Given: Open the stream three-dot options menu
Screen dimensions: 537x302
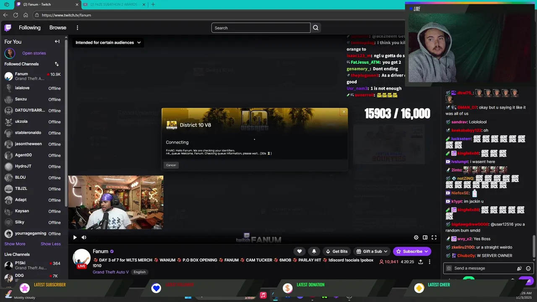Looking at the screenshot, I should coord(430,262).
